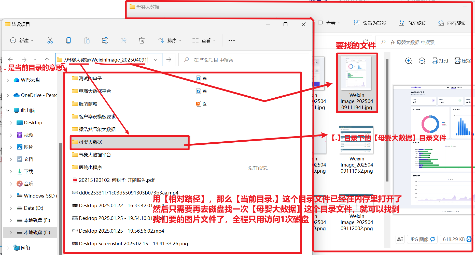
Task: Open the 查看 view dropdown in 毕设项目 window
Action: pos(204,40)
